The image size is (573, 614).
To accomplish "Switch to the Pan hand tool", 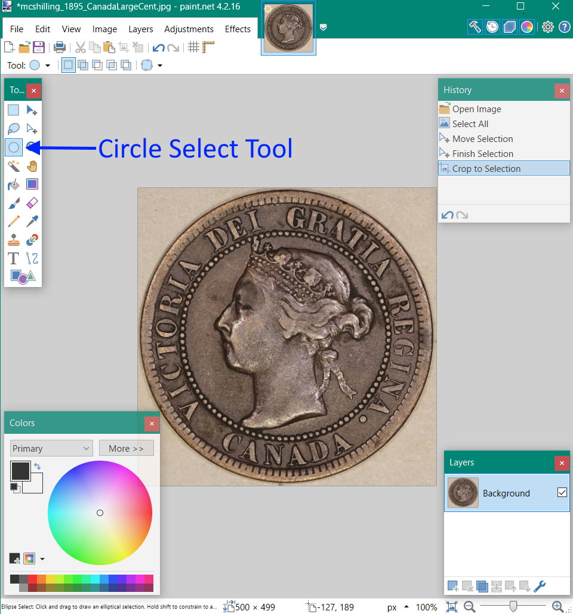I will 32,166.
